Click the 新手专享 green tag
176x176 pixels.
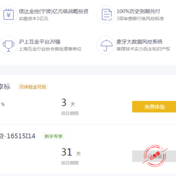click(x=54, y=136)
